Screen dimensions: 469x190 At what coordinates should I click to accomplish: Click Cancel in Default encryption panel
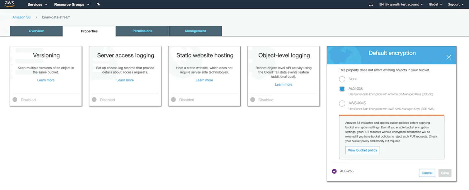(x=427, y=173)
